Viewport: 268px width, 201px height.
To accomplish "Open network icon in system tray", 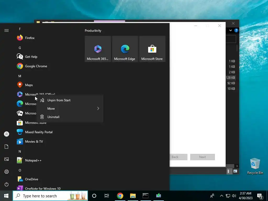I will (x=228, y=196).
